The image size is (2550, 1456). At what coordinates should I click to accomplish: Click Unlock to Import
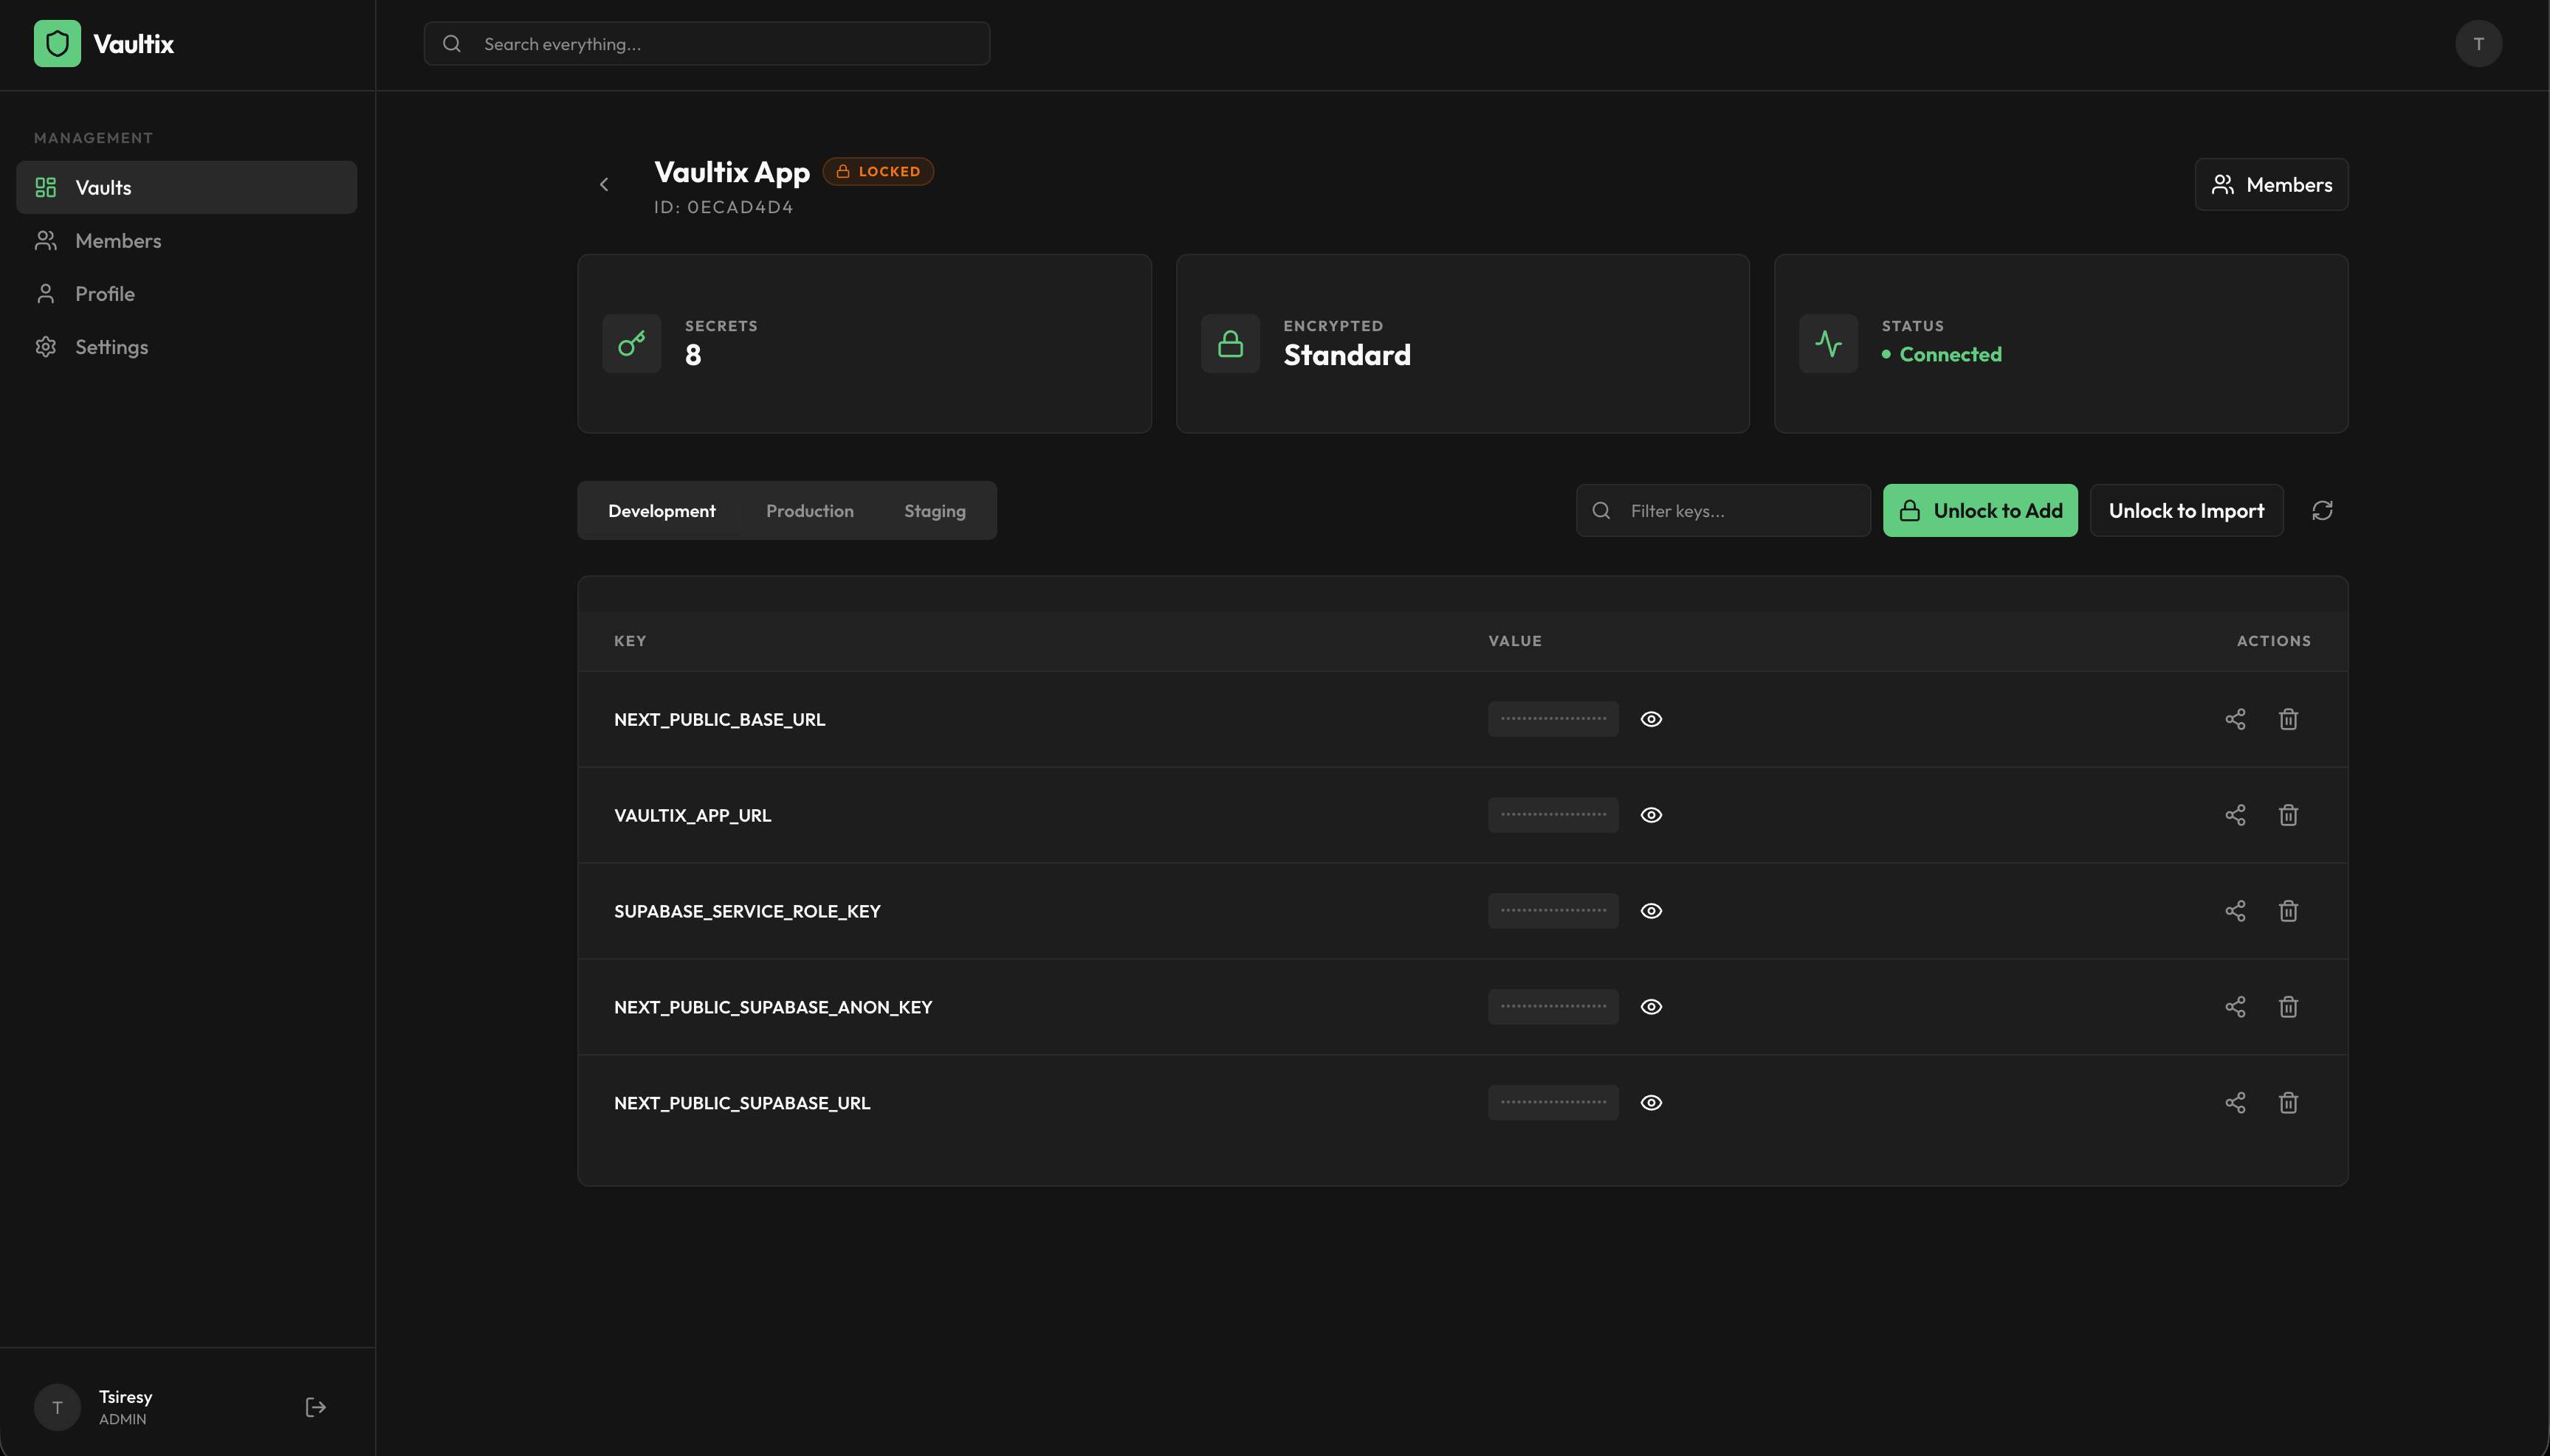click(2186, 510)
